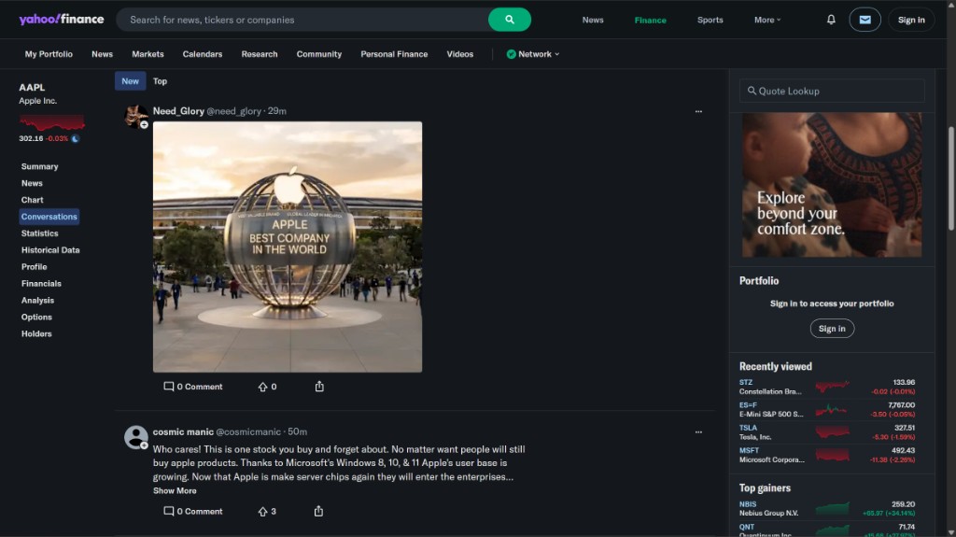Open more options for Need_Glory post
Viewport: 956px width, 537px height.
(x=698, y=111)
